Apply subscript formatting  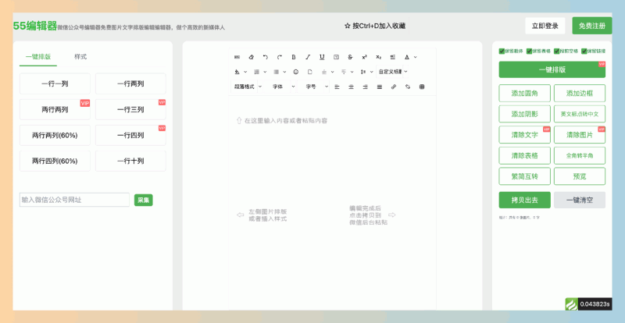click(x=379, y=58)
